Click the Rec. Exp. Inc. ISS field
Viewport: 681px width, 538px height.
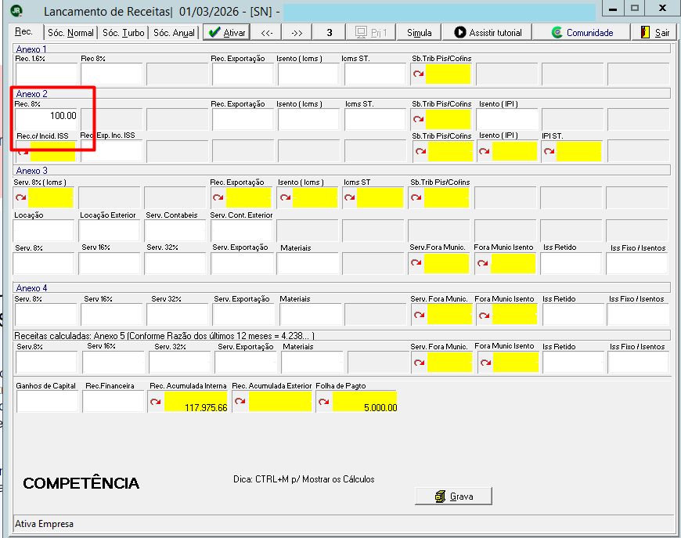click(x=112, y=151)
